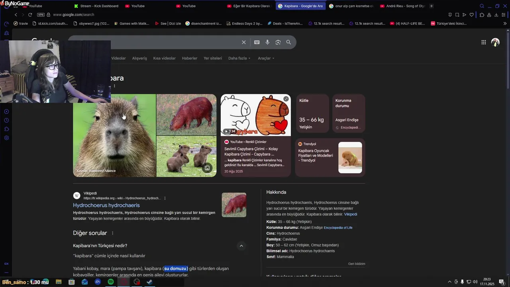The image size is (510, 287).
Task: Open options menu beside Diğer sorular
Action: tap(112, 233)
